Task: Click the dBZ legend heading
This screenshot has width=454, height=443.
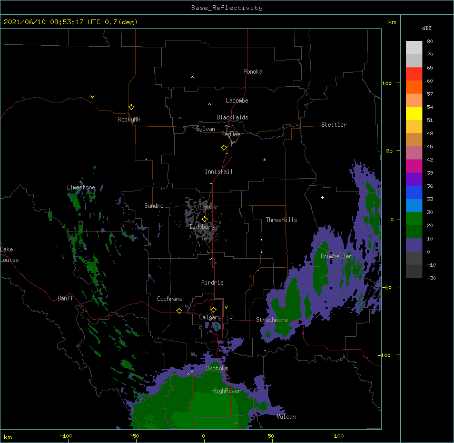Action: tap(427, 28)
